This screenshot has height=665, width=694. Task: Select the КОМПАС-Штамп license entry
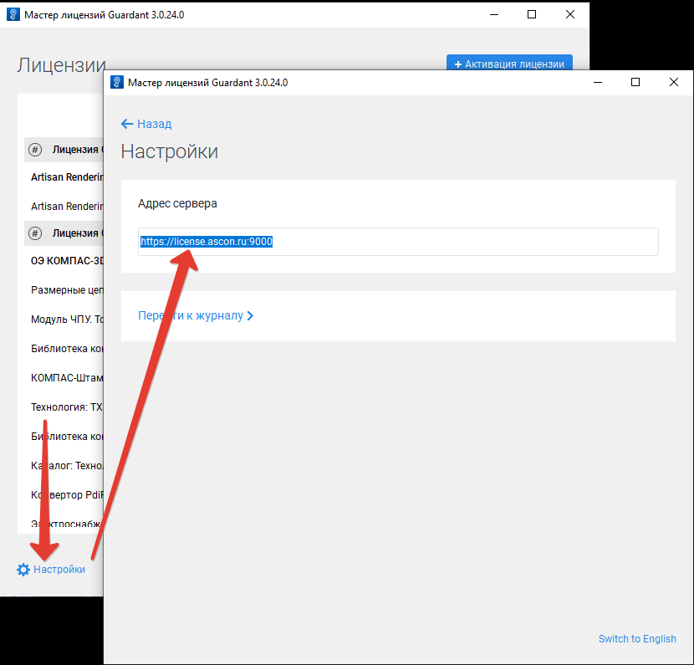tap(67, 377)
